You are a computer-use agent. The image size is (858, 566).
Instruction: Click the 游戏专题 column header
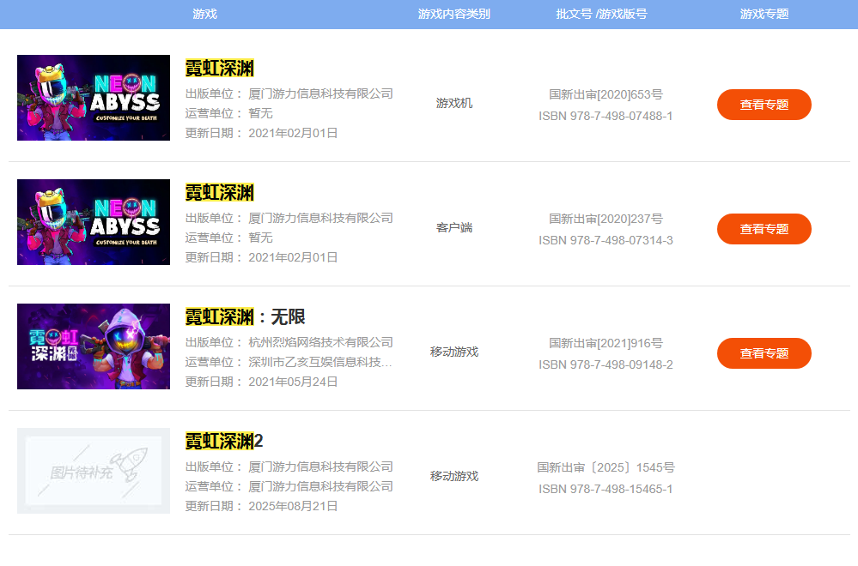pos(764,15)
